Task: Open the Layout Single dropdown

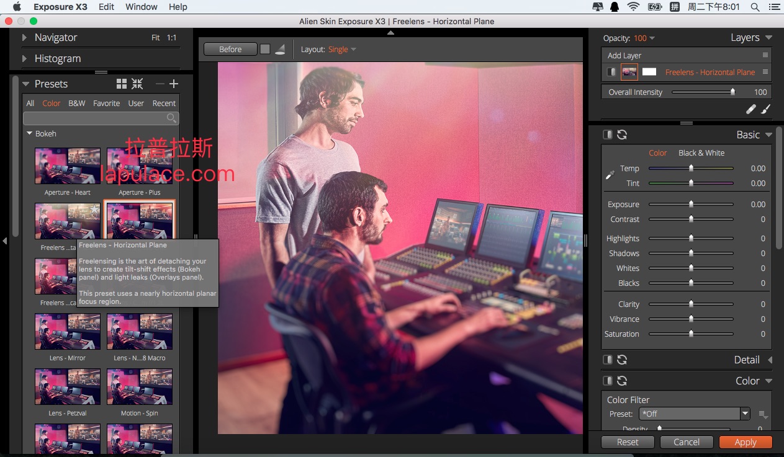Action: [x=343, y=50]
